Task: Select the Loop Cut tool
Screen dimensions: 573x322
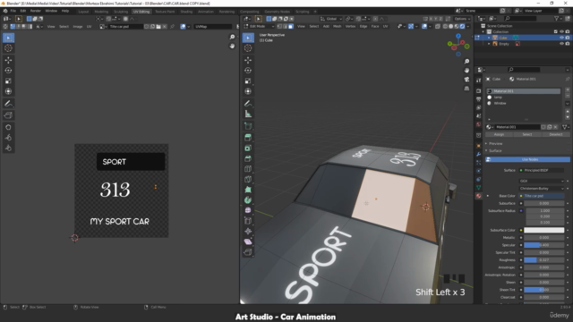Action: coord(248,169)
